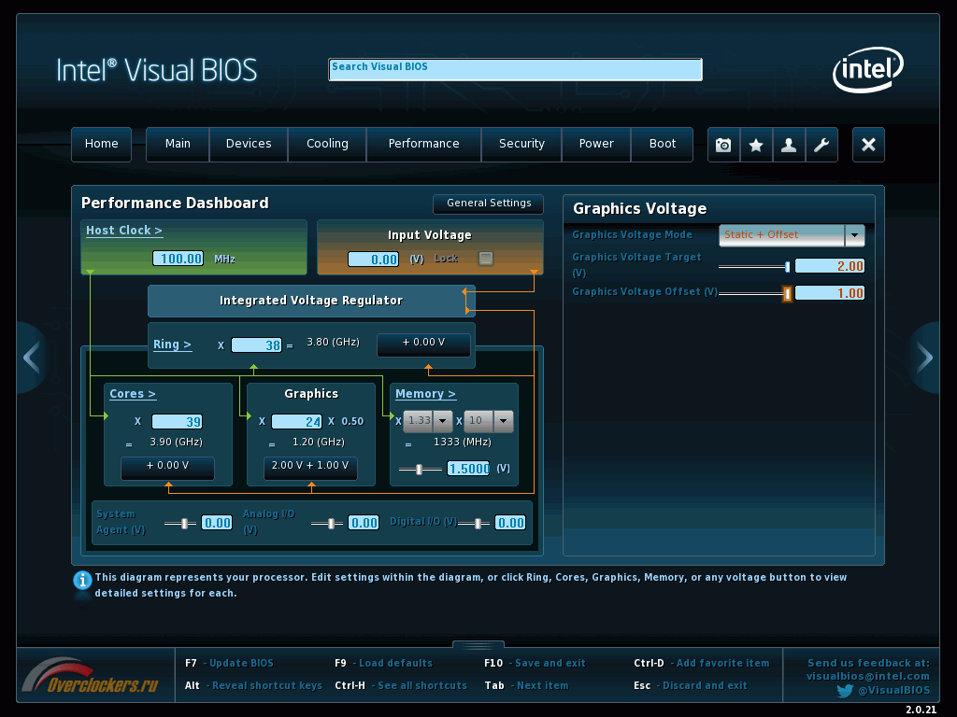The width and height of the screenshot is (957, 717).
Task: Click the Ring + 0.00 V voltage button
Action: [x=423, y=344]
